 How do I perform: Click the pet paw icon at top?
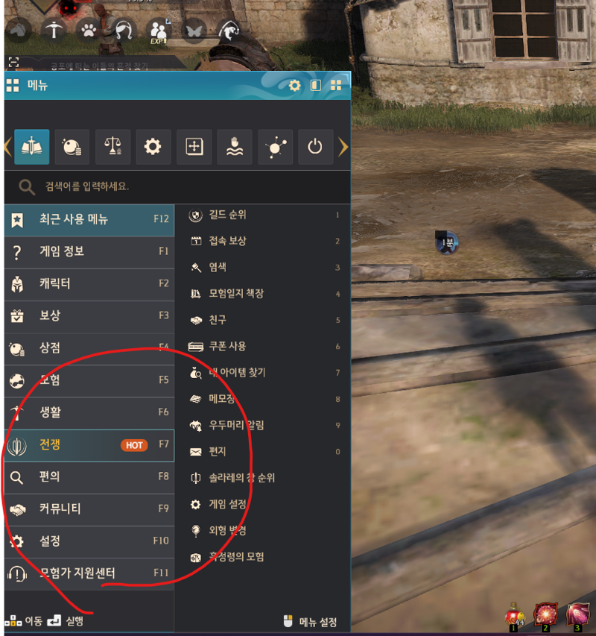coord(89,30)
